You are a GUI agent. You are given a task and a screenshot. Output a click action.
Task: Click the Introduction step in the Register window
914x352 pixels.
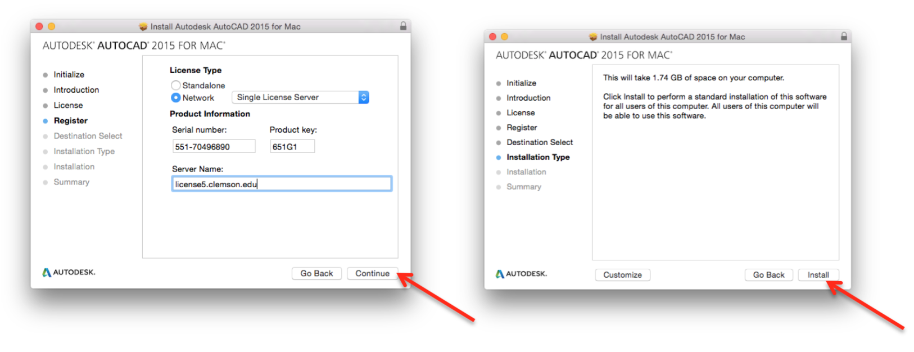coord(76,90)
